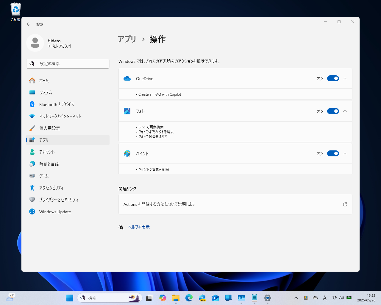Launch Microsoft Edge from the taskbar
The height and width of the screenshot is (305, 381).
coord(189,298)
